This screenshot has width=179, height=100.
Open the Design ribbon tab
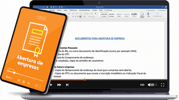tap(59, 10)
